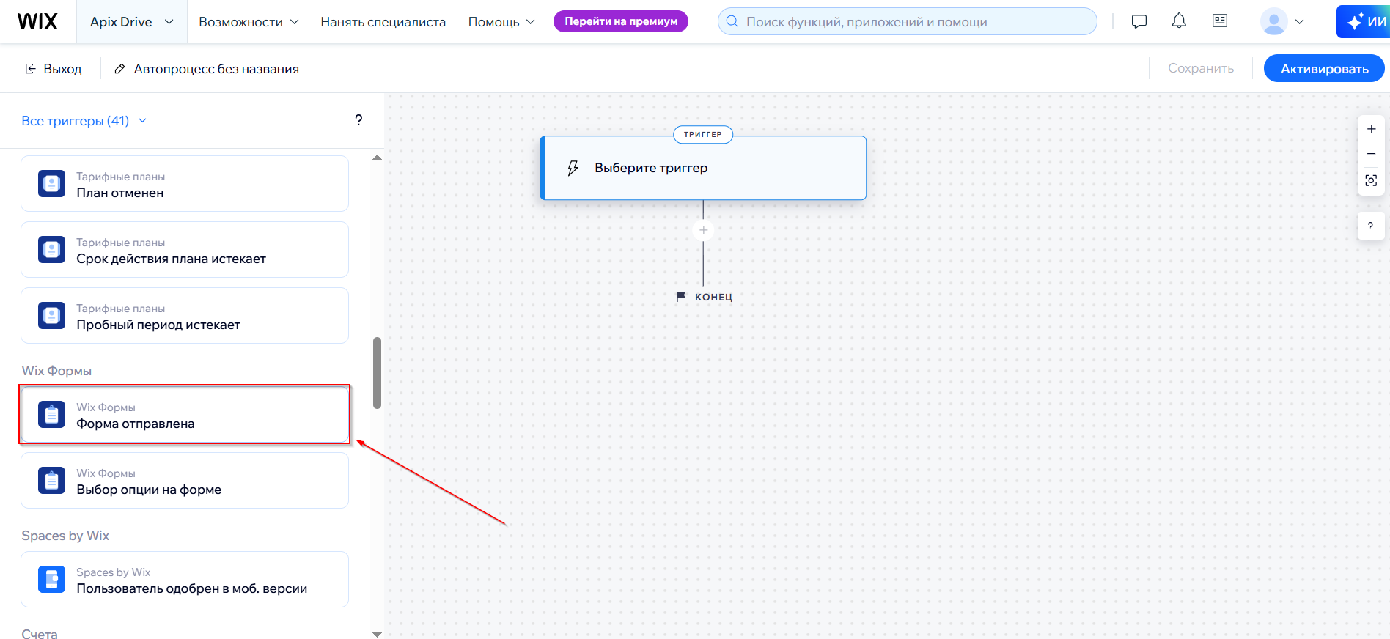Image resolution: width=1390 pixels, height=639 pixels.
Task: Open the user avatar profile
Action: [x=1274, y=21]
